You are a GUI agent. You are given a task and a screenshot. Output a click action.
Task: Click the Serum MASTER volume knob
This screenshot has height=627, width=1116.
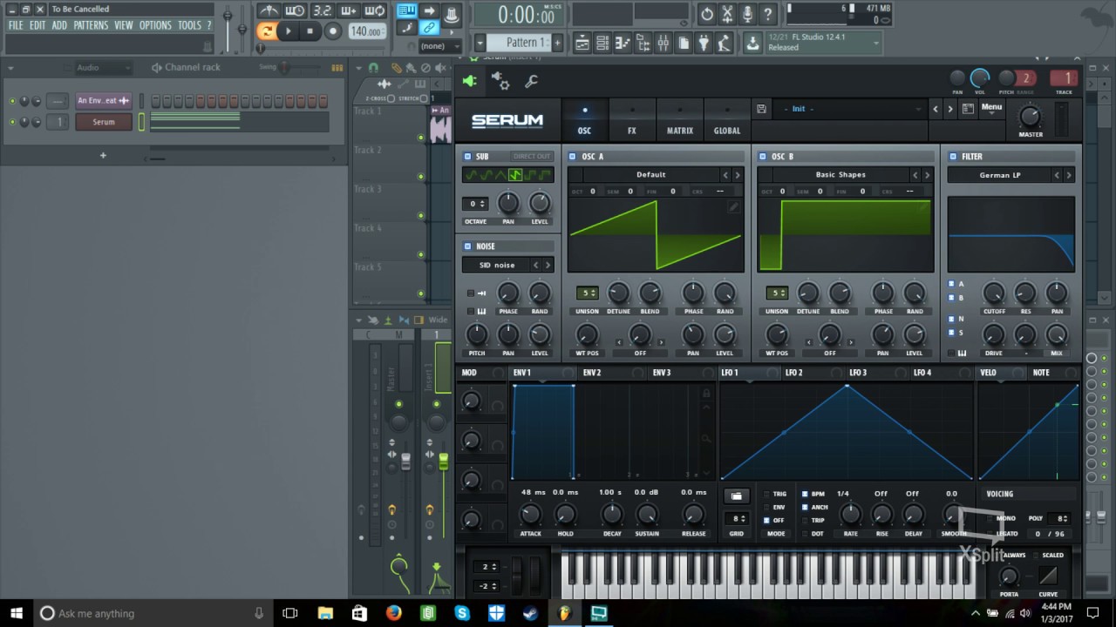coord(1030,117)
